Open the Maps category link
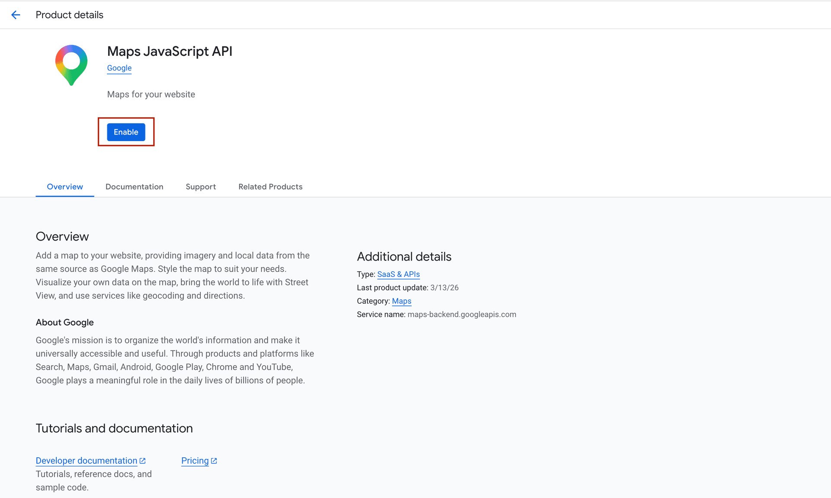Viewport: 831px width, 498px height. tap(401, 301)
